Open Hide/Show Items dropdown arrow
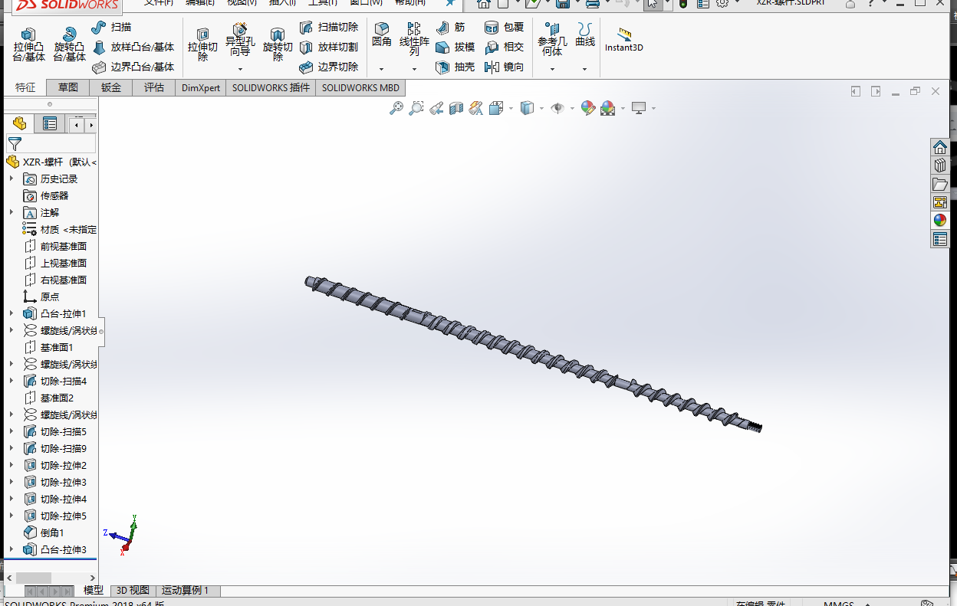Image resolution: width=957 pixels, height=606 pixels. point(572,109)
